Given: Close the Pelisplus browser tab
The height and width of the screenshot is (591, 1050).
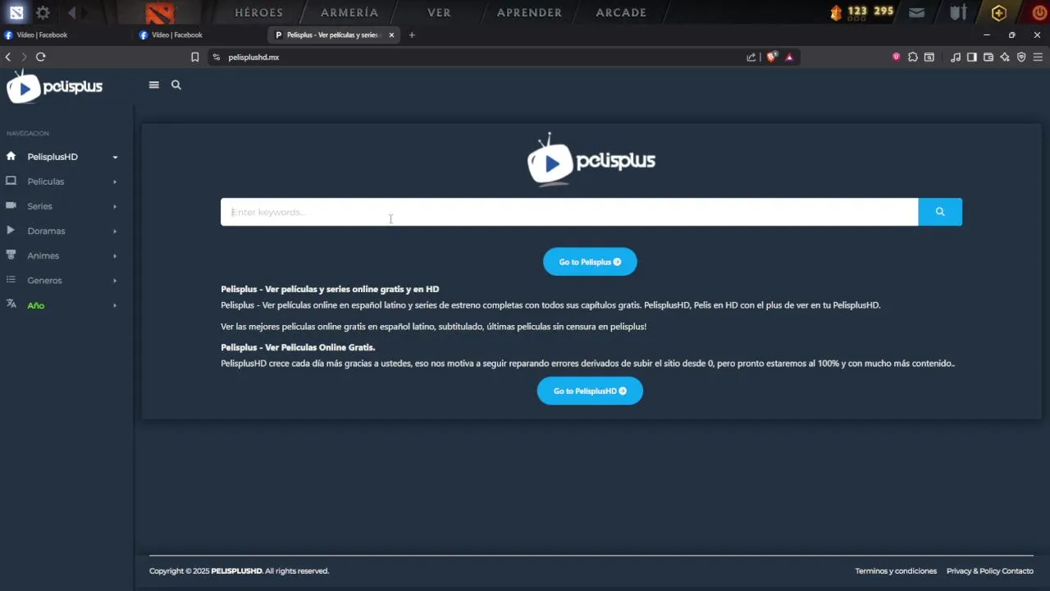Looking at the screenshot, I should pos(391,35).
